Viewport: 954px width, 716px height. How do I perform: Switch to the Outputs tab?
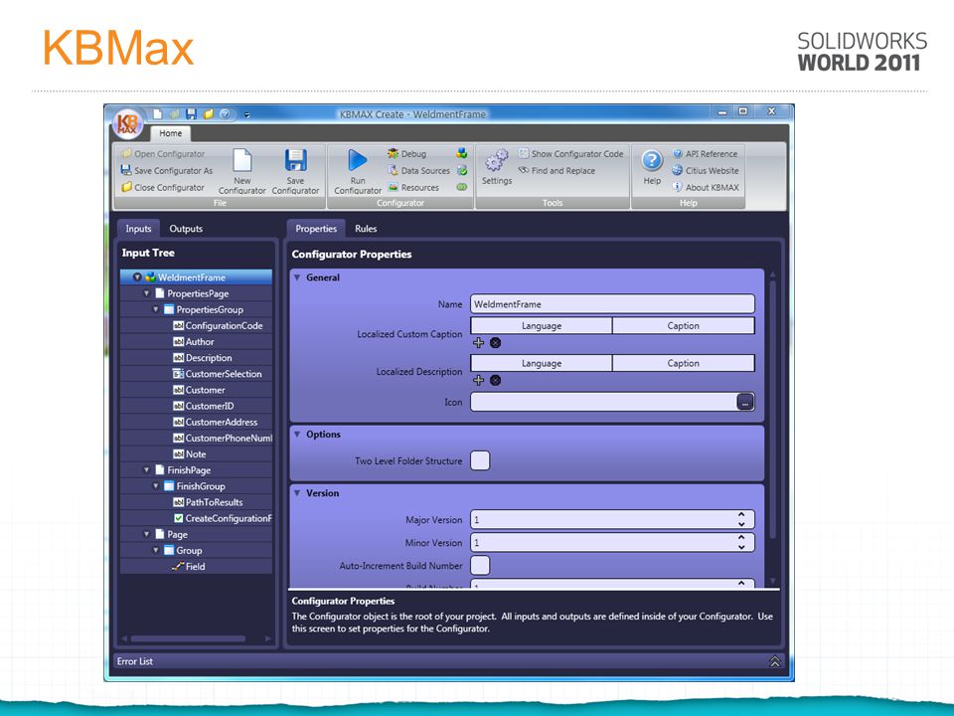pos(186,229)
